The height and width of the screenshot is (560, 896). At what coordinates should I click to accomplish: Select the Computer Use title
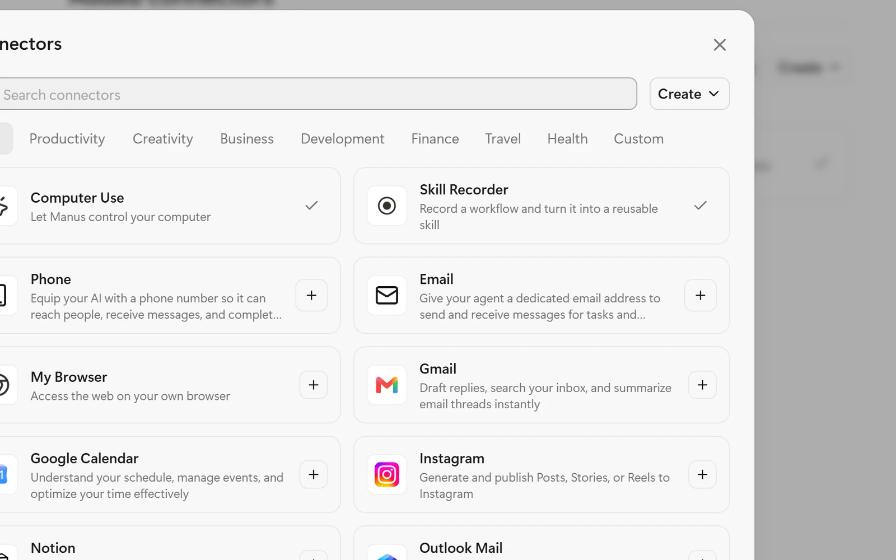[x=77, y=198]
